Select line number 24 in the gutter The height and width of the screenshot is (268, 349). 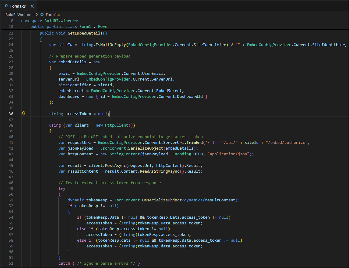point(11,45)
